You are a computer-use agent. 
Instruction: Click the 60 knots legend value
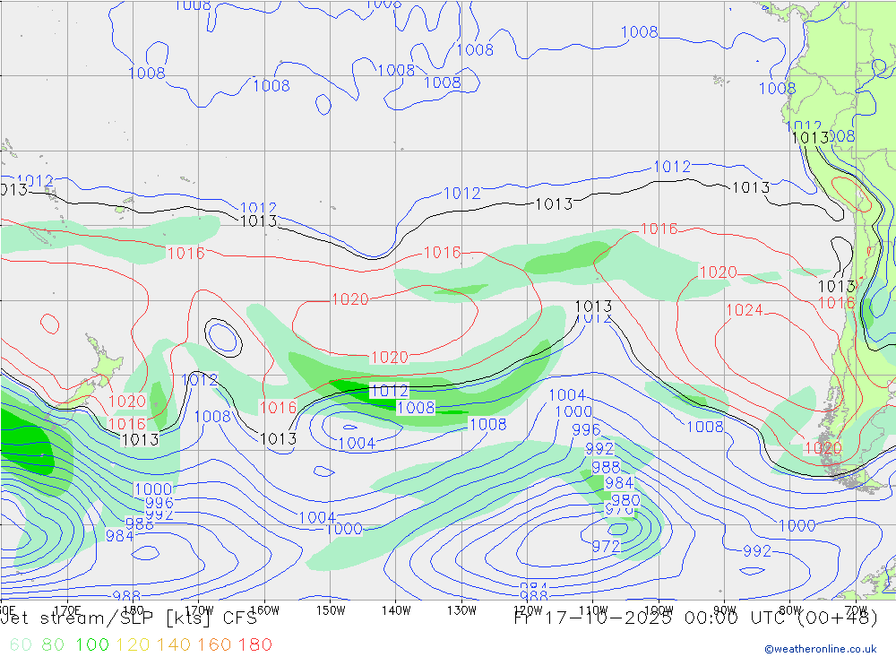21,644
